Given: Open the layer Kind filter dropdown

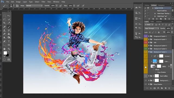Looking at the screenshot, I should (149, 24).
